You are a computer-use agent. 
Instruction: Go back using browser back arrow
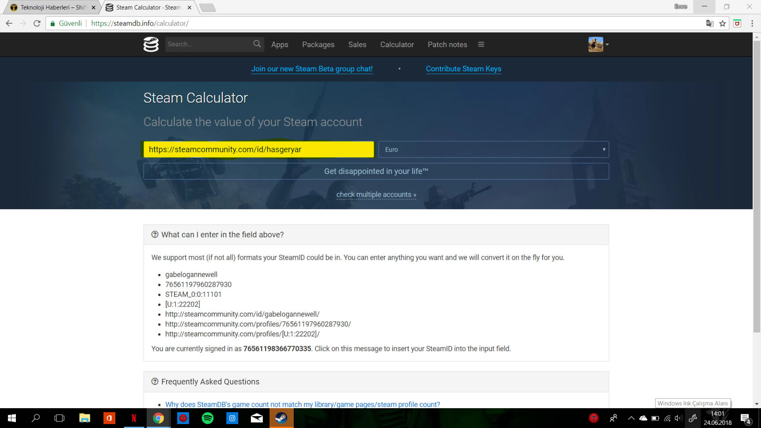point(9,23)
